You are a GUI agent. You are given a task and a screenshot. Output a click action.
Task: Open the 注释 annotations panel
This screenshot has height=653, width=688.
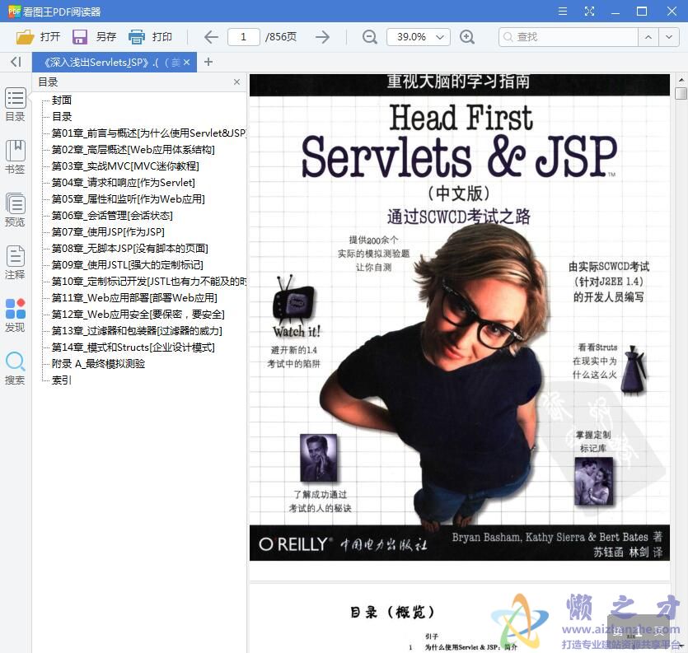16,262
